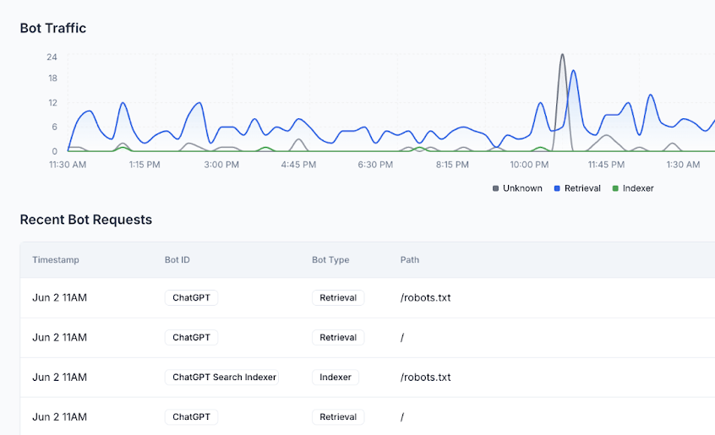The image size is (715, 435).
Task: Hide the Indexer series via legend label
Action: 637,188
